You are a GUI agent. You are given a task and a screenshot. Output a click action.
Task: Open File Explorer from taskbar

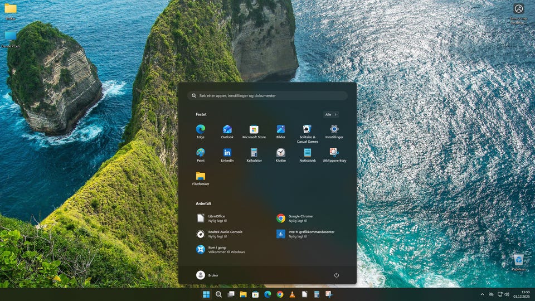coord(244,294)
